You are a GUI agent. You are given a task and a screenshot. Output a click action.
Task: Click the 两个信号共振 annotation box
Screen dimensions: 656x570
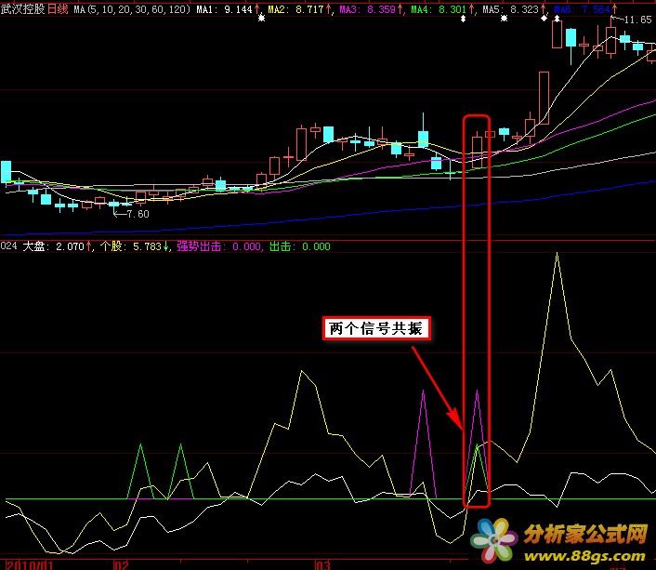[x=376, y=328]
